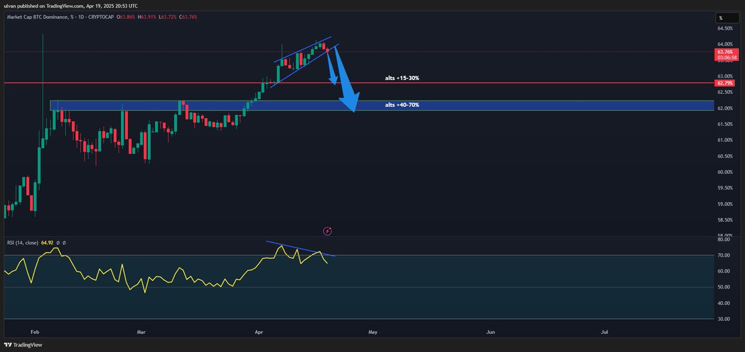
Task: Click the 58.50% price scale label
Action: 724,220
